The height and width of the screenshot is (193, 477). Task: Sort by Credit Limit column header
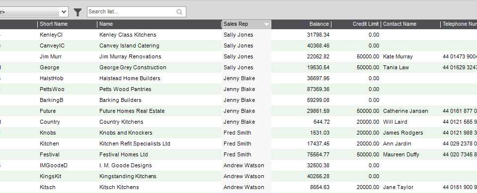point(366,24)
